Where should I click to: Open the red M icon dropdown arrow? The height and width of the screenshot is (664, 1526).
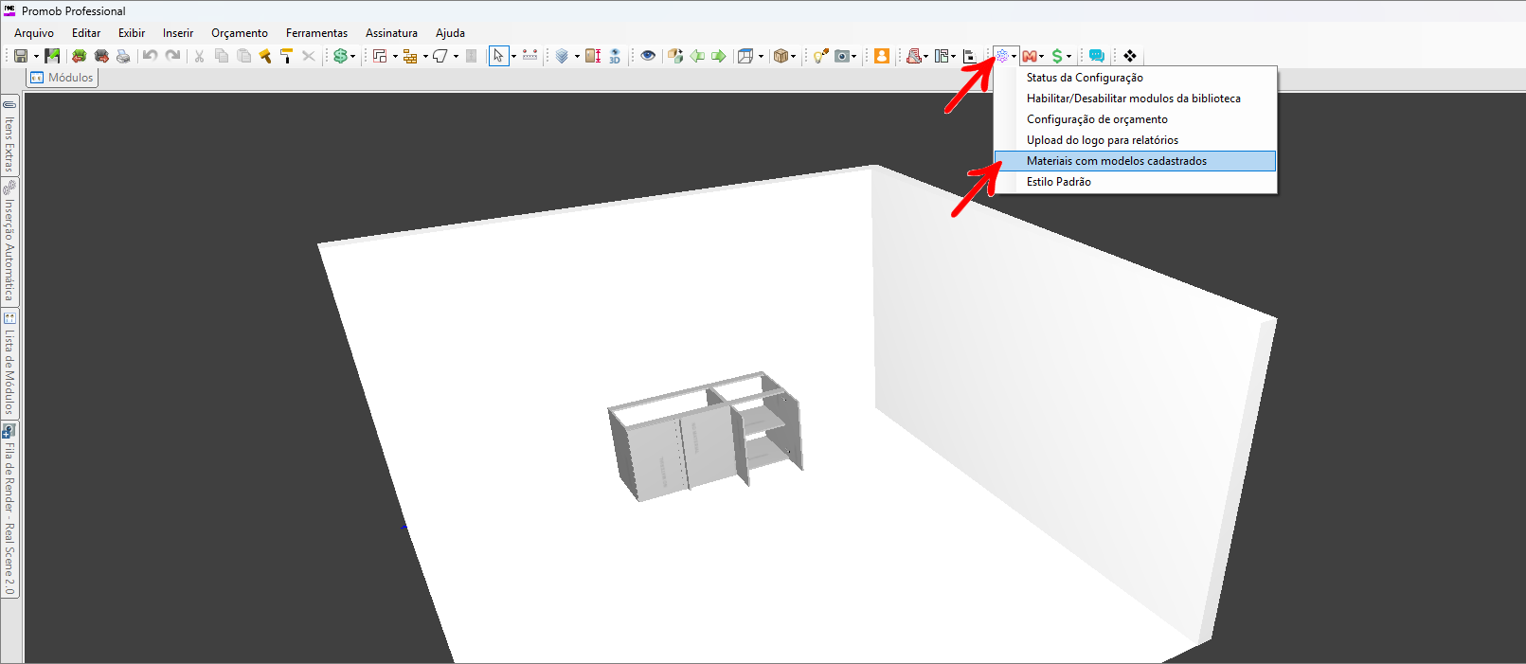pos(1042,57)
